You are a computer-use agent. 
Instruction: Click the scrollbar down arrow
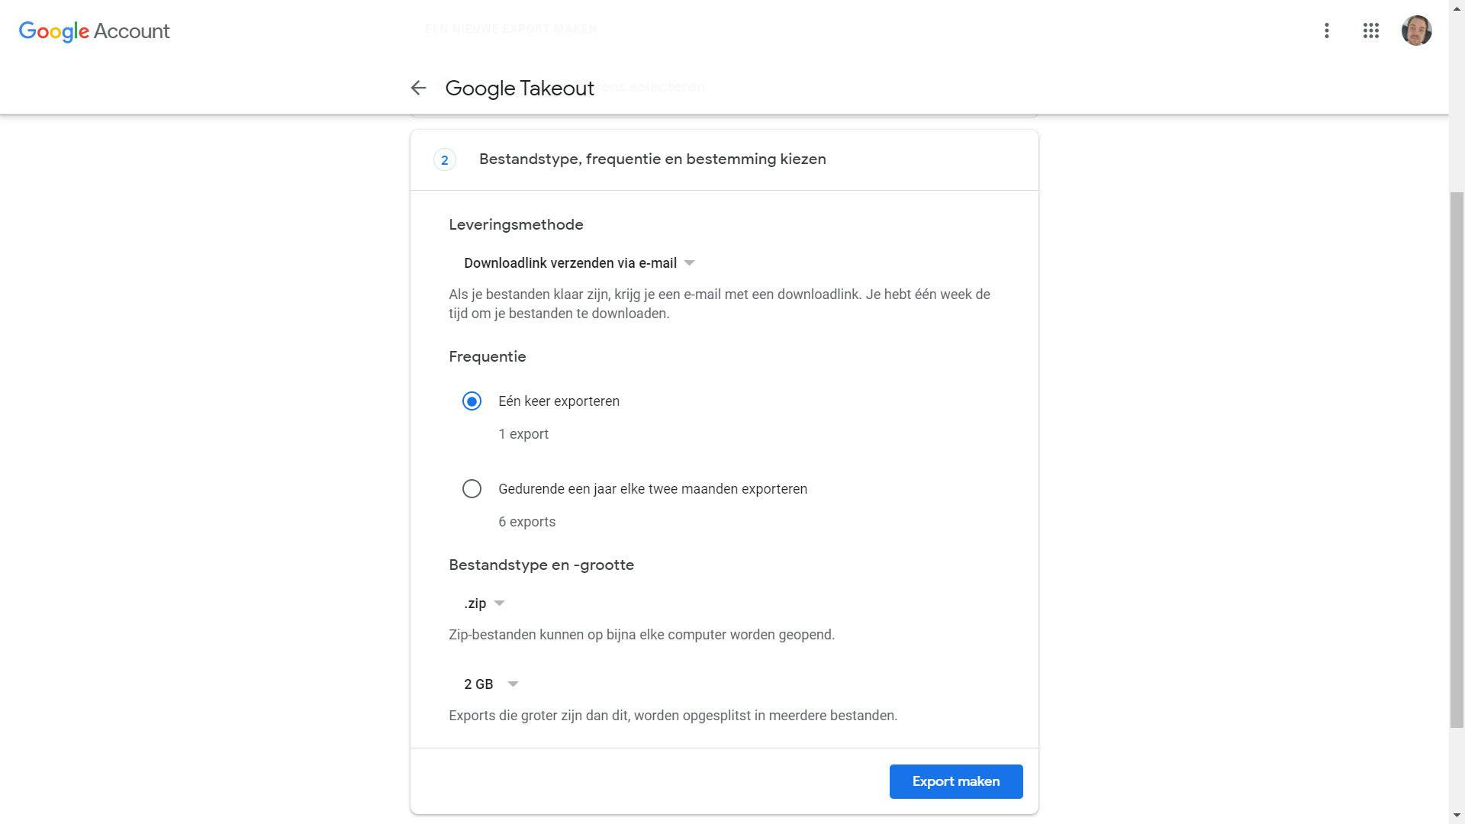[1457, 816]
